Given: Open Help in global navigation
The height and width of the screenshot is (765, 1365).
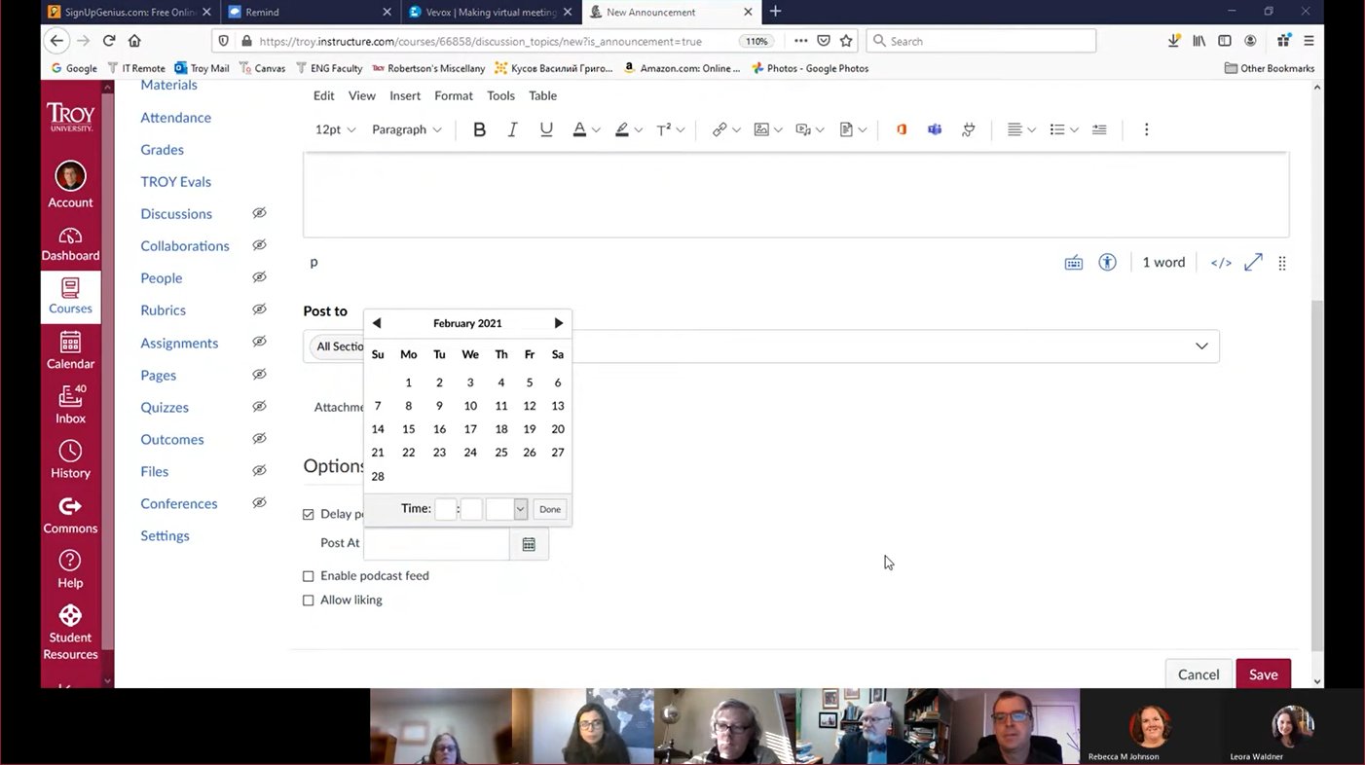Looking at the screenshot, I should point(70,570).
